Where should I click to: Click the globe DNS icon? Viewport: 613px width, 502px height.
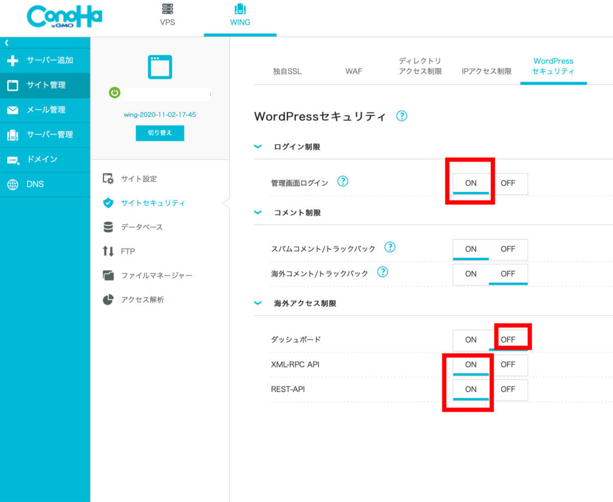coord(13,184)
